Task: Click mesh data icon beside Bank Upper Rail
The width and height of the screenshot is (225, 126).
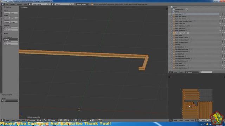Action: (188, 33)
